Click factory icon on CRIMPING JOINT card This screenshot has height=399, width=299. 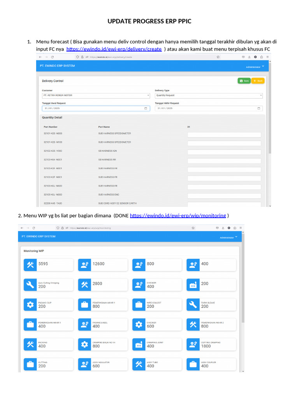click(x=139, y=344)
